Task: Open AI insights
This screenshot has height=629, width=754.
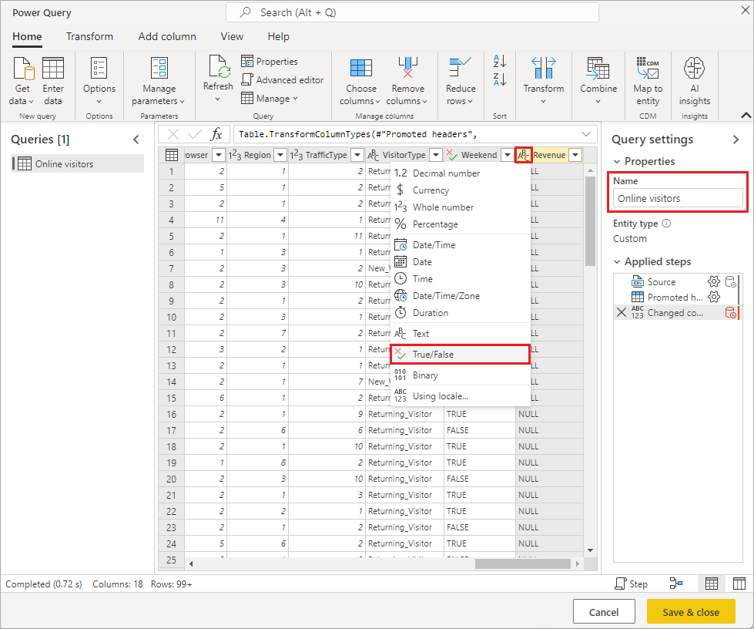Action: click(695, 81)
